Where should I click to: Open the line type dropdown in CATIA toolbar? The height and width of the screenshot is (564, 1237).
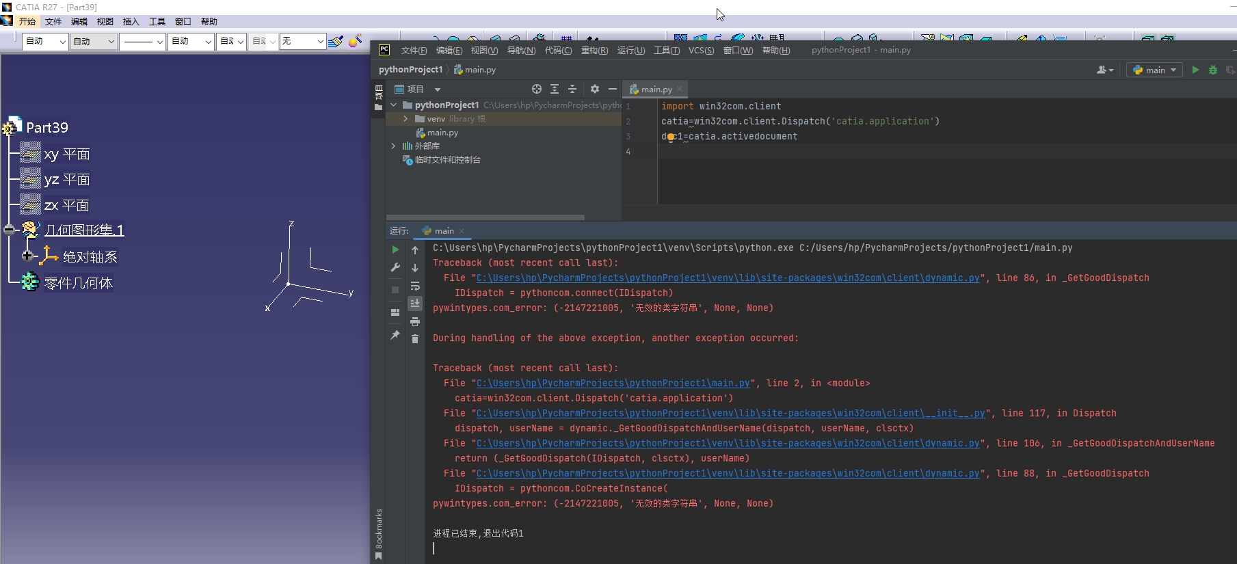click(143, 42)
